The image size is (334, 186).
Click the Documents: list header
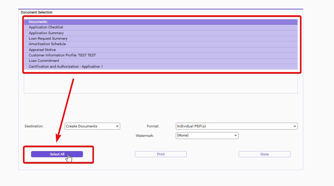[38, 22]
